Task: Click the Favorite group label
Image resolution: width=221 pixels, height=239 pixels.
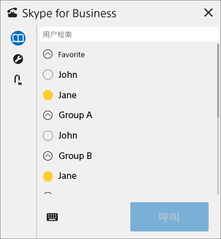Action: tap(71, 55)
